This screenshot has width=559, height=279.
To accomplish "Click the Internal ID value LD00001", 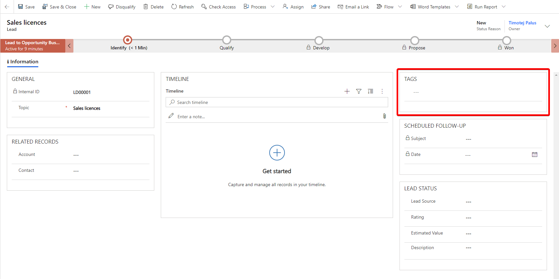I will click(82, 92).
